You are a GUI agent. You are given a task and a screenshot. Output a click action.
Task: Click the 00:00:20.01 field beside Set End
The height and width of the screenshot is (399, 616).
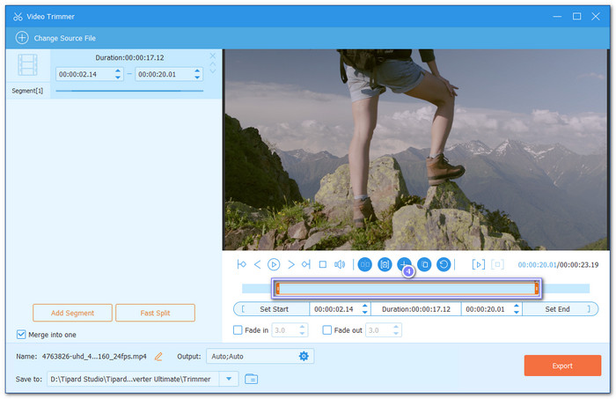click(x=491, y=309)
